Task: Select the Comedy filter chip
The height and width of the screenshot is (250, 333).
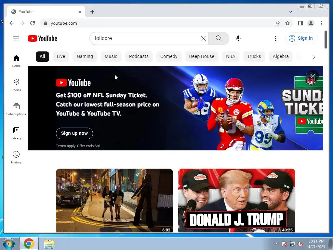Action: pos(169,57)
